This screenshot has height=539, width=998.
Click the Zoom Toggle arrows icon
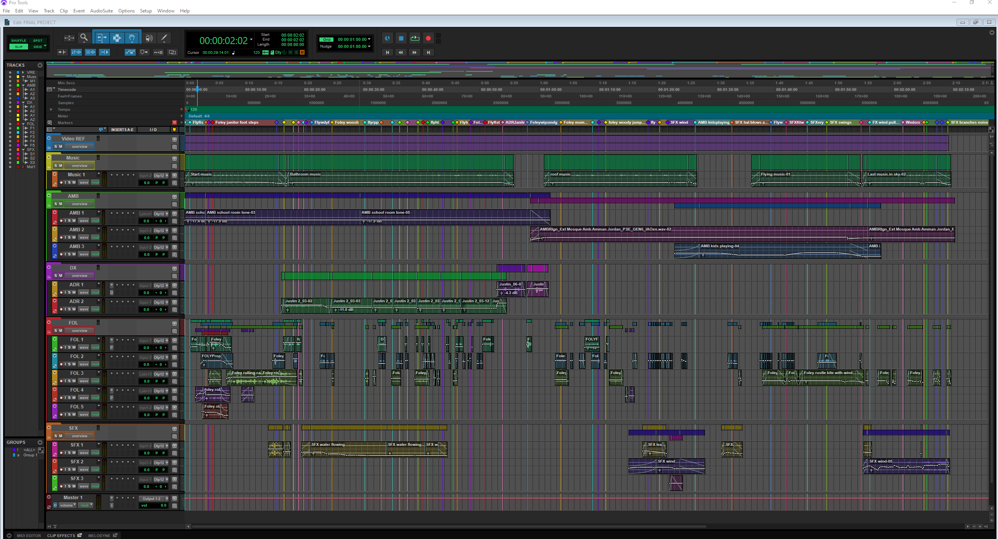pyautogui.click(x=69, y=38)
